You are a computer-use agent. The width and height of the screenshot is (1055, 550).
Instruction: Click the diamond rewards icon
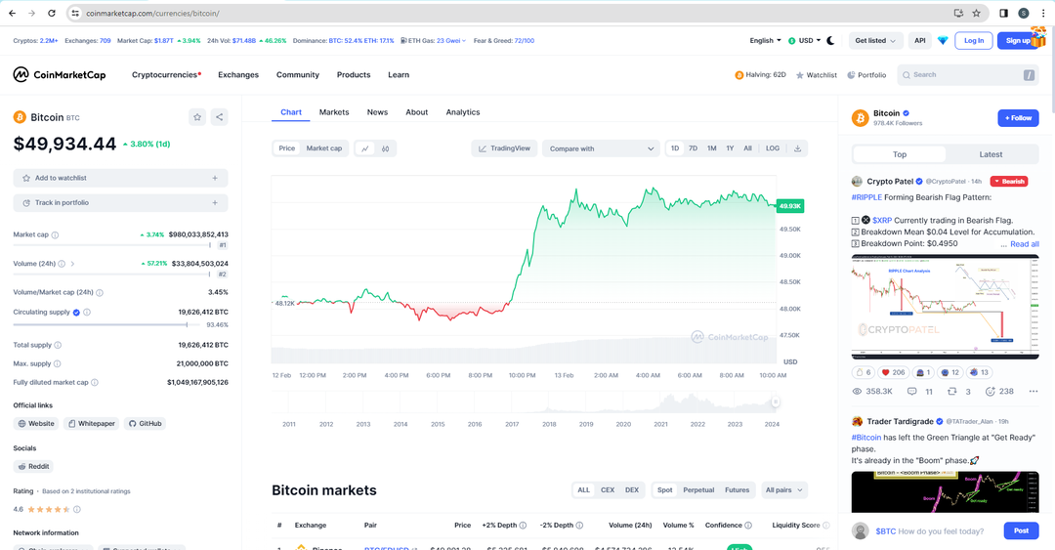tap(943, 40)
